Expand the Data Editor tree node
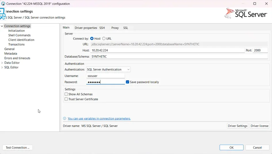Viewport: 272px width, 154px height. tap(2, 63)
